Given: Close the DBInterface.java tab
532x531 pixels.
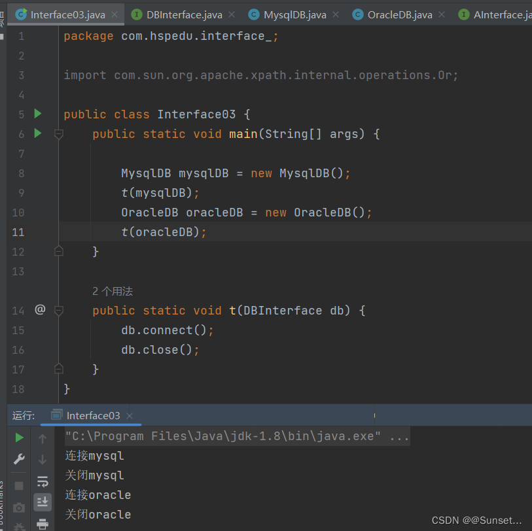Looking at the screenshot, I should [x=232, y=14].
